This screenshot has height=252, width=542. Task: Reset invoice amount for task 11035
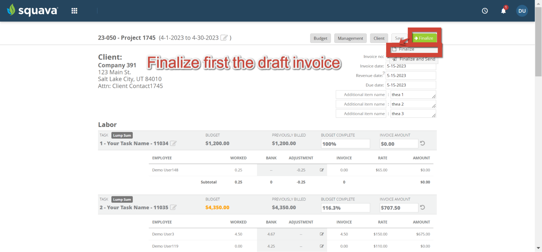point(422,207)
